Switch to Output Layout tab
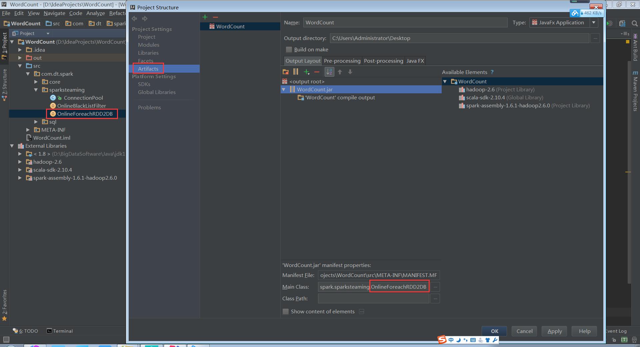 coord(303,61)
